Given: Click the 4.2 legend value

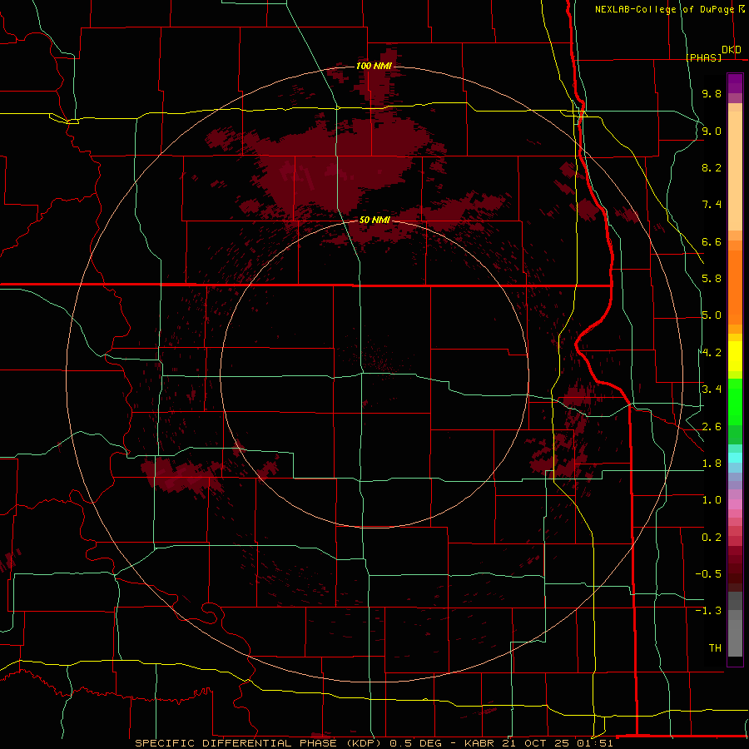Looking at the screenshot, I should tap(712, 353).
